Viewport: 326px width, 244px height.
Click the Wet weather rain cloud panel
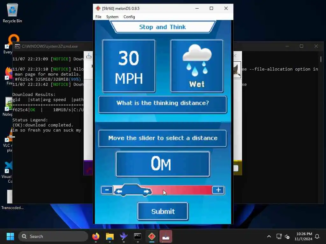pyautogui.click(x=197, y=66)
